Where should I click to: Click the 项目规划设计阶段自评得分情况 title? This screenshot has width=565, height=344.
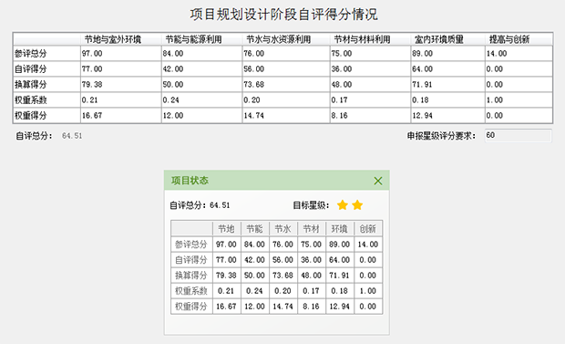(x=283, y=15)
